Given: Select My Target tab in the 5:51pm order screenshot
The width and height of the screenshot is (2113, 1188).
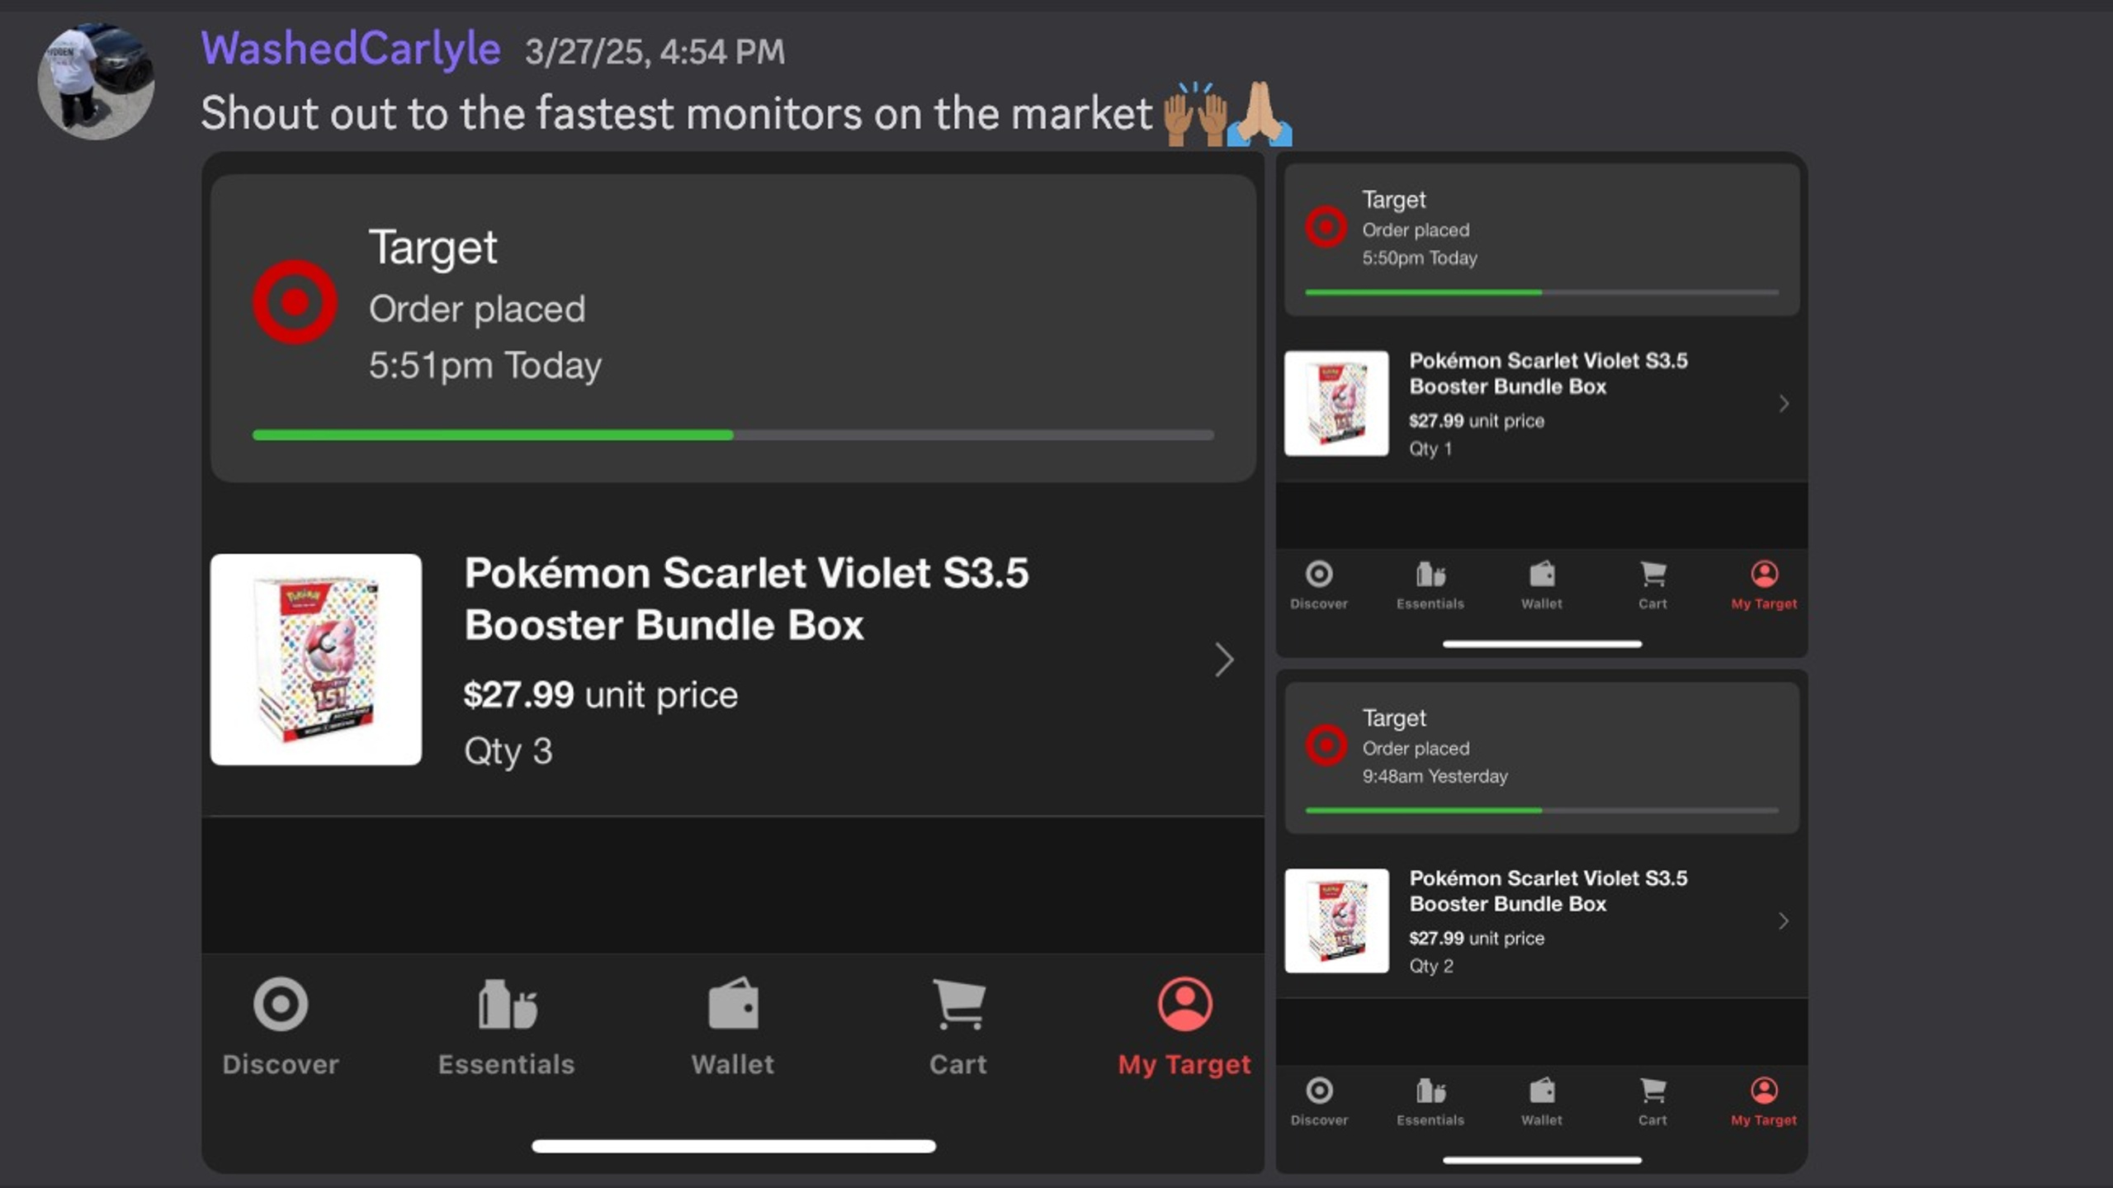Looking at the screenshot, I should coord(1184,1028).
